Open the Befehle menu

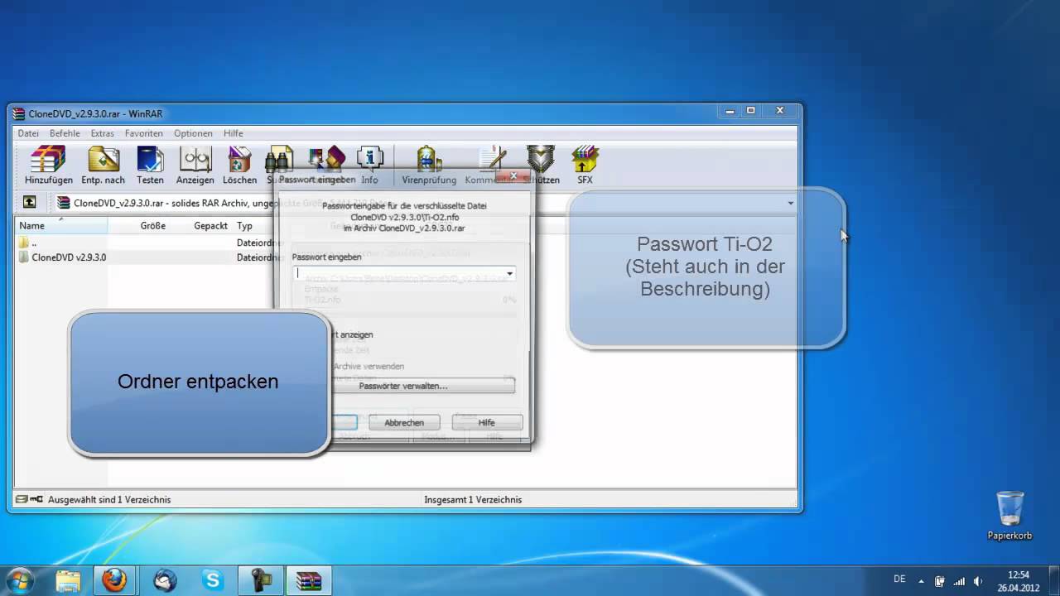[65, 133]
